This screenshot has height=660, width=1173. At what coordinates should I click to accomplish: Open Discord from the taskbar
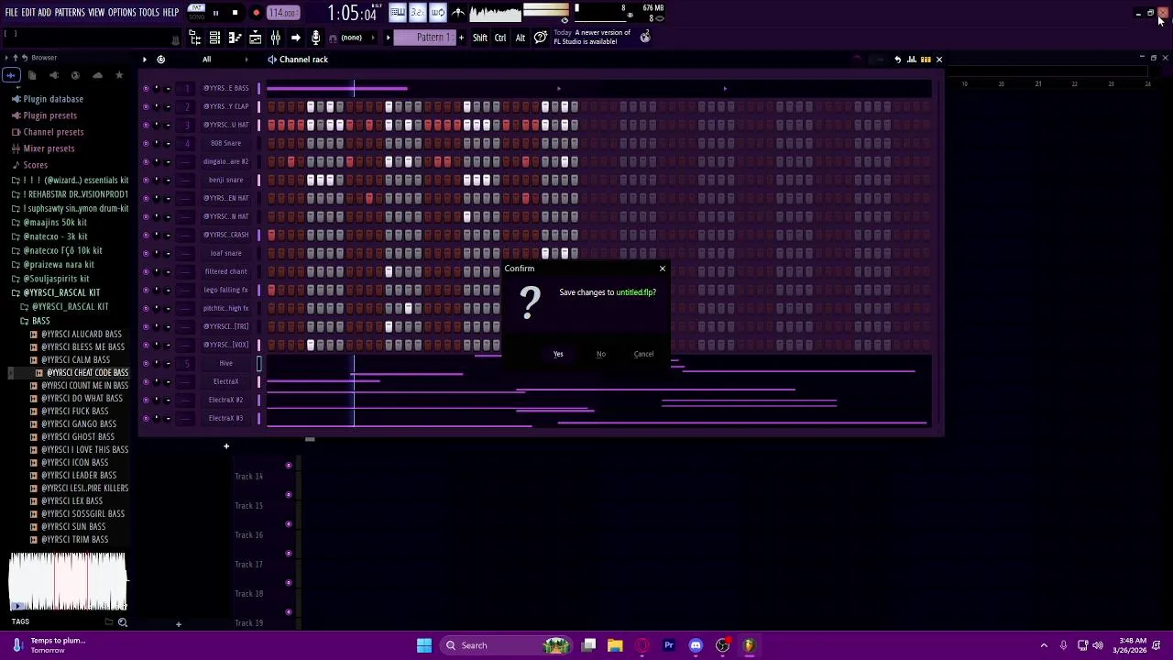(696, 645)
